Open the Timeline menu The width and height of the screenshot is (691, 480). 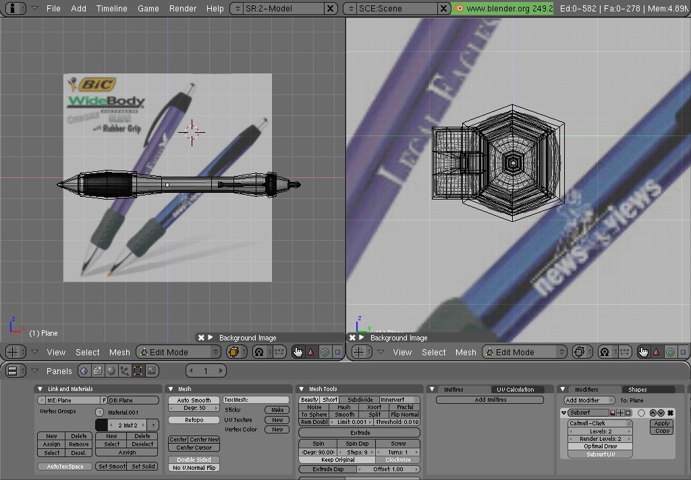tap(111, 8)
